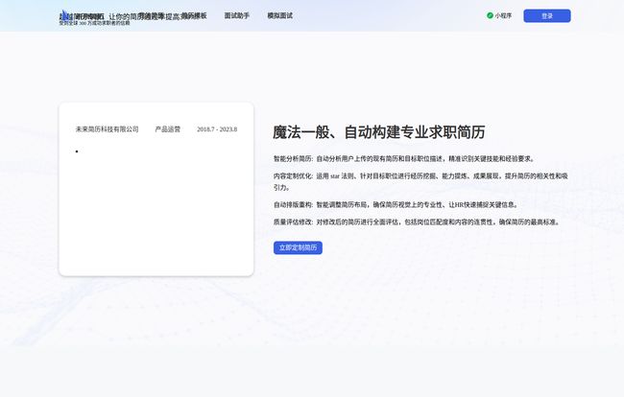Click the 小程序 label in header
This screenshot has height=397, width=624.
click(503, 15)
